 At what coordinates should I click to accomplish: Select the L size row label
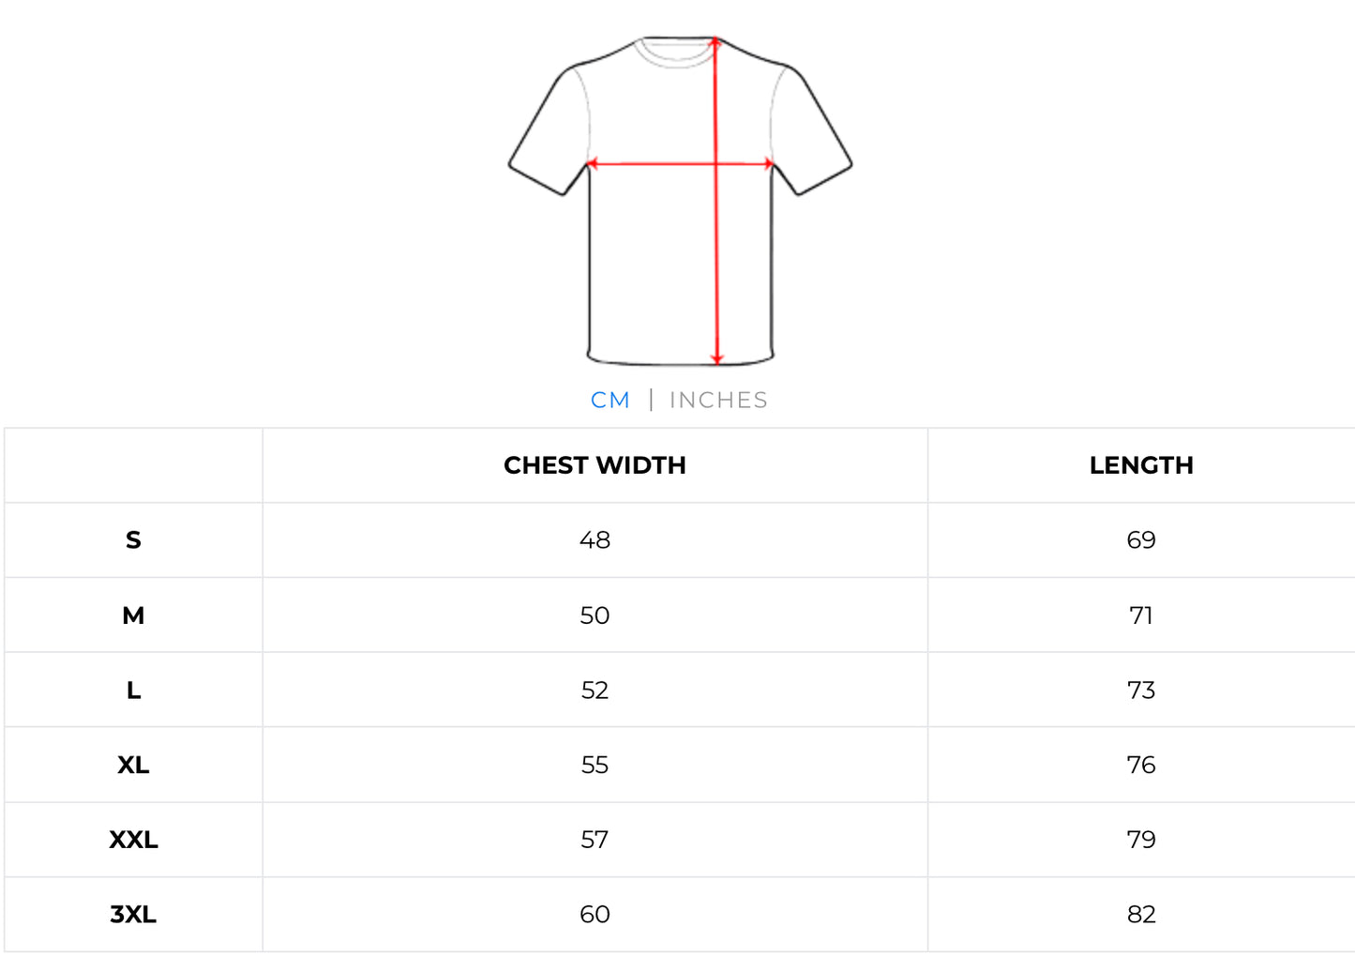click(x=133, y=690)
